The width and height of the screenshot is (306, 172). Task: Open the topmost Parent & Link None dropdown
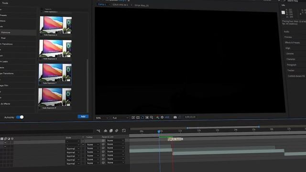(115, 140)
